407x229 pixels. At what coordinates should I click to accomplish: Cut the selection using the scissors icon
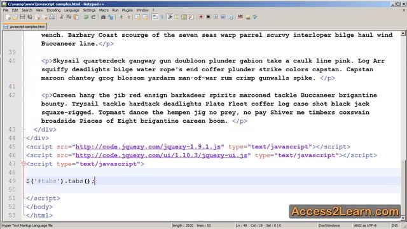coord(62,17)
